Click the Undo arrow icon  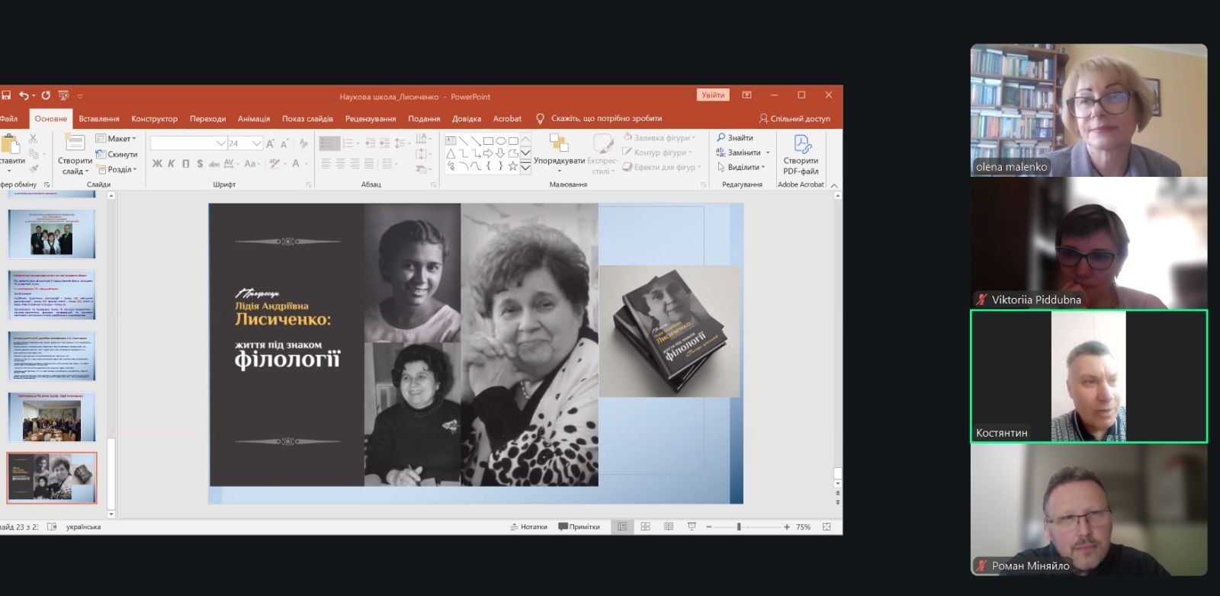[x=24, y=96]
